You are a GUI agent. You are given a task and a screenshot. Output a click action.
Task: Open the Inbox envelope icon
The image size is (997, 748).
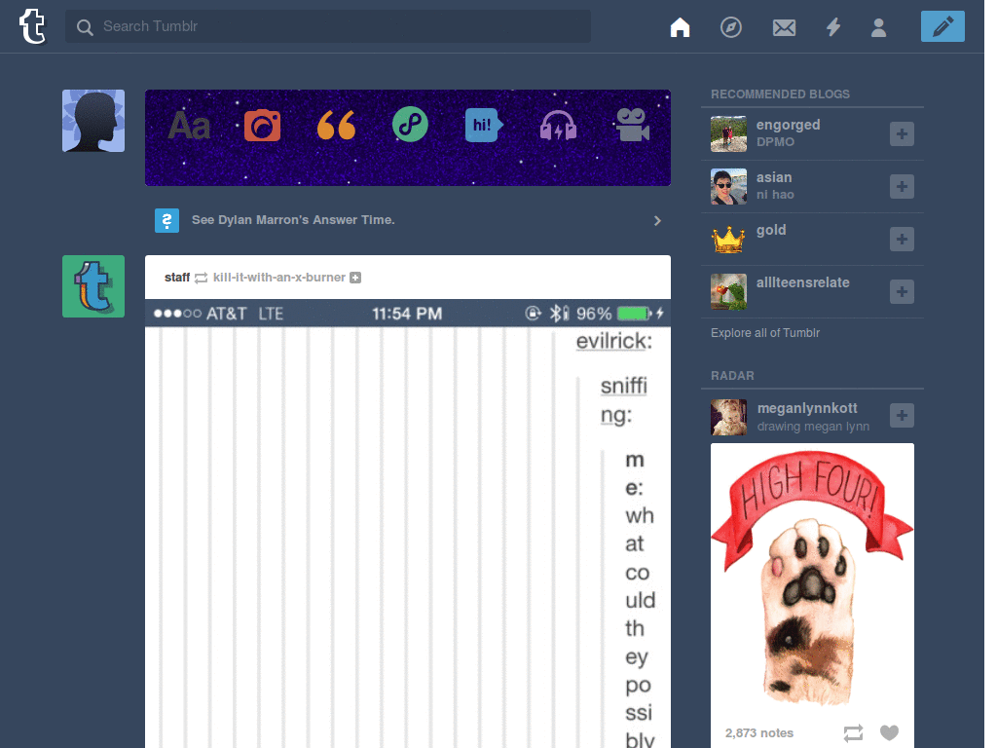pyautogui.click(x=784, y=27)
